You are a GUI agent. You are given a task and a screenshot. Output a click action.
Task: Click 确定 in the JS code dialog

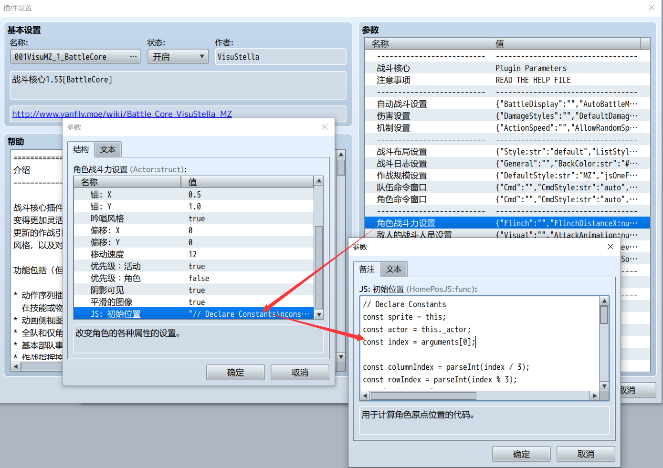tap(521, 454)
